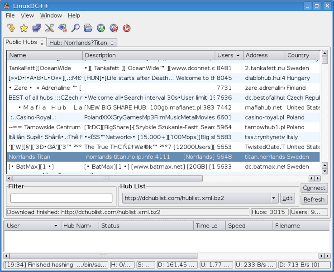Click the magnifying glass Search icon
This screenshot has width=334, height=272.
click(75, 28)
